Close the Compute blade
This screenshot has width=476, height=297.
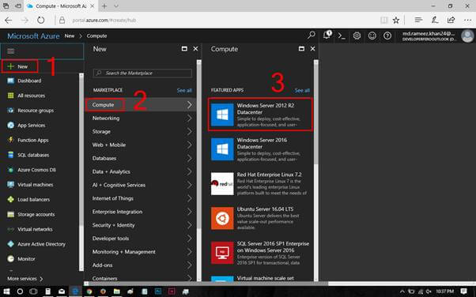(312, 49)
